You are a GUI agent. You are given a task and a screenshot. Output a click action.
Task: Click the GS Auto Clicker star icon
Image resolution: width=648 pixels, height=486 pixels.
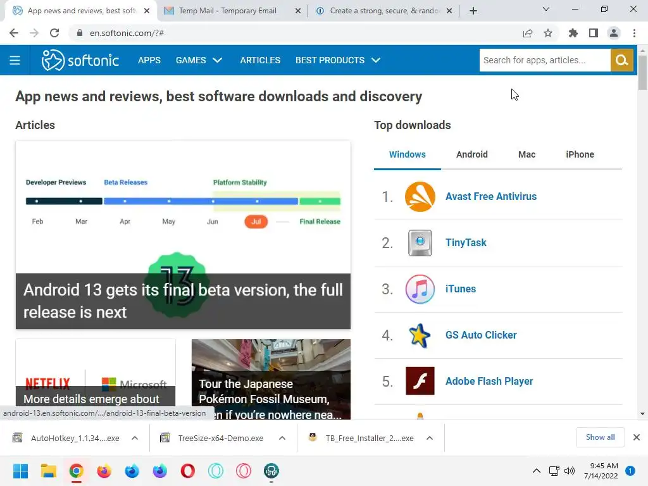click(420, 335)
